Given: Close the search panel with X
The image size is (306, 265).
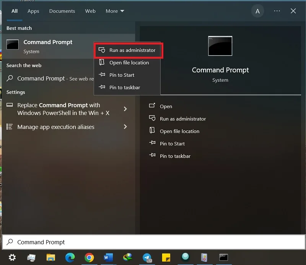Looking at the screenshot, I should [293, 11].
